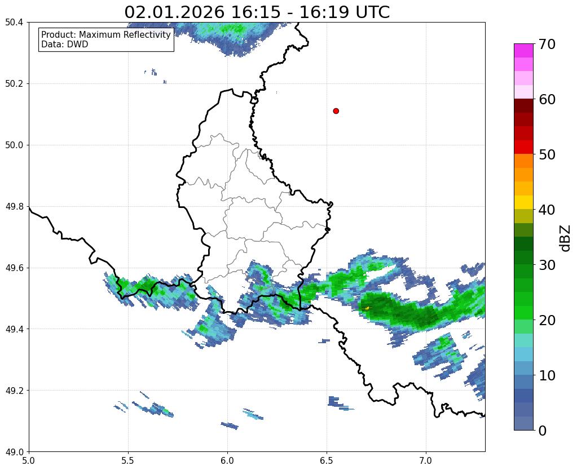Click the "Data: DWD" text
The image size is (577, 470).
click(x=64, y=45)
